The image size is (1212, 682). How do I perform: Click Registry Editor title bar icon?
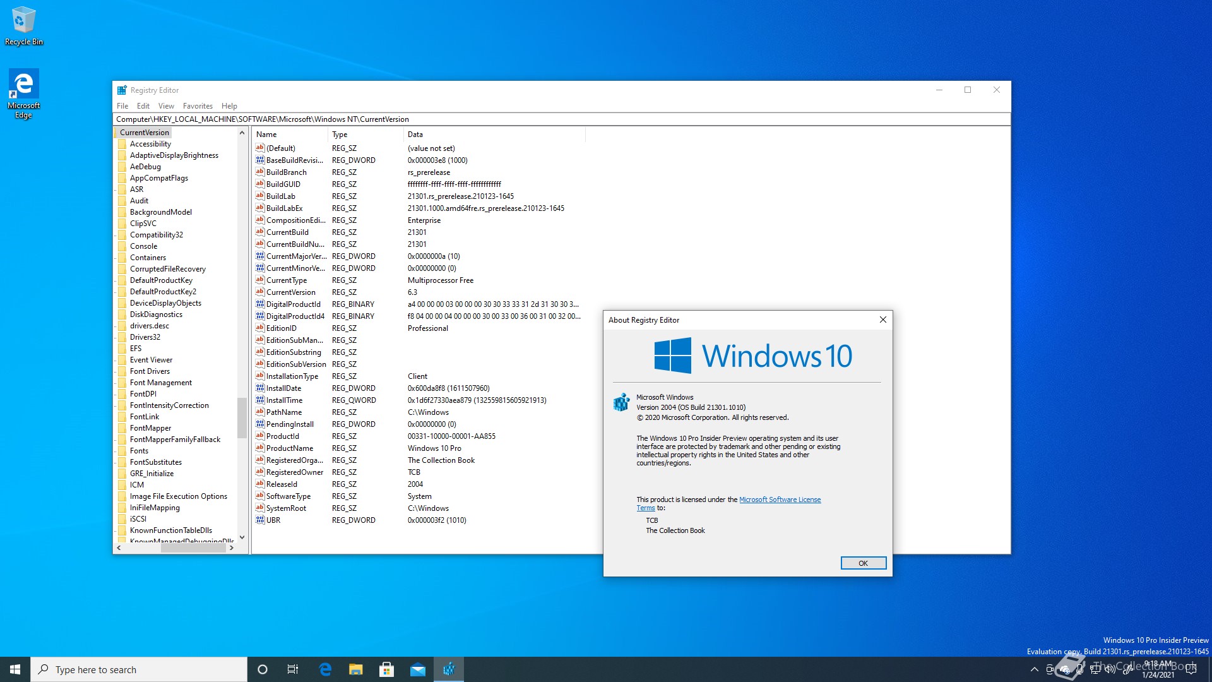point(122,90)
